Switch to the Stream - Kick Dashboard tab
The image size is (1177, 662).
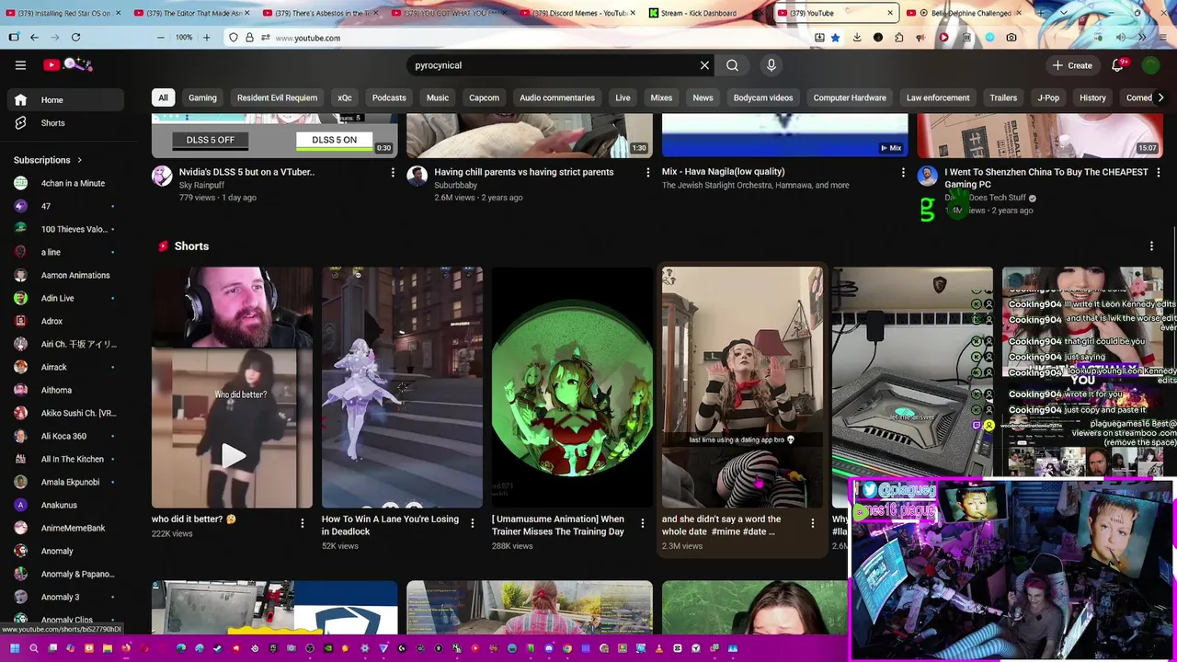click(x=703, y=13)
